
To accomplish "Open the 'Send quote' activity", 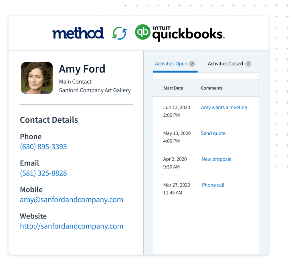I will tap(213, 133).
